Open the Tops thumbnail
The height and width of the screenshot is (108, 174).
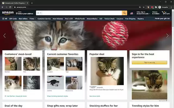(x=74, y=64)
